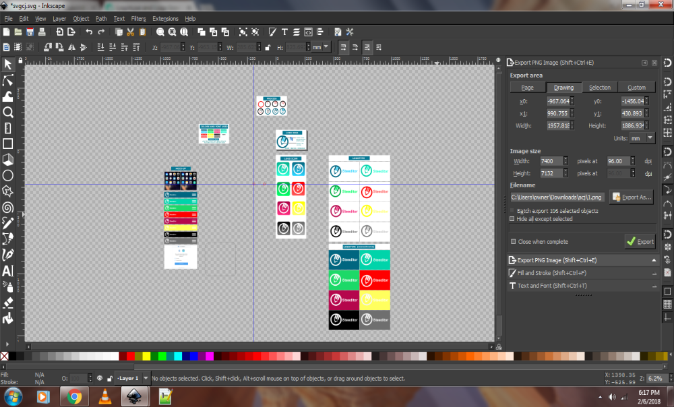Flip selected objects horizontally
Viewport: 674px width, 407px height.
coord(72,47)
